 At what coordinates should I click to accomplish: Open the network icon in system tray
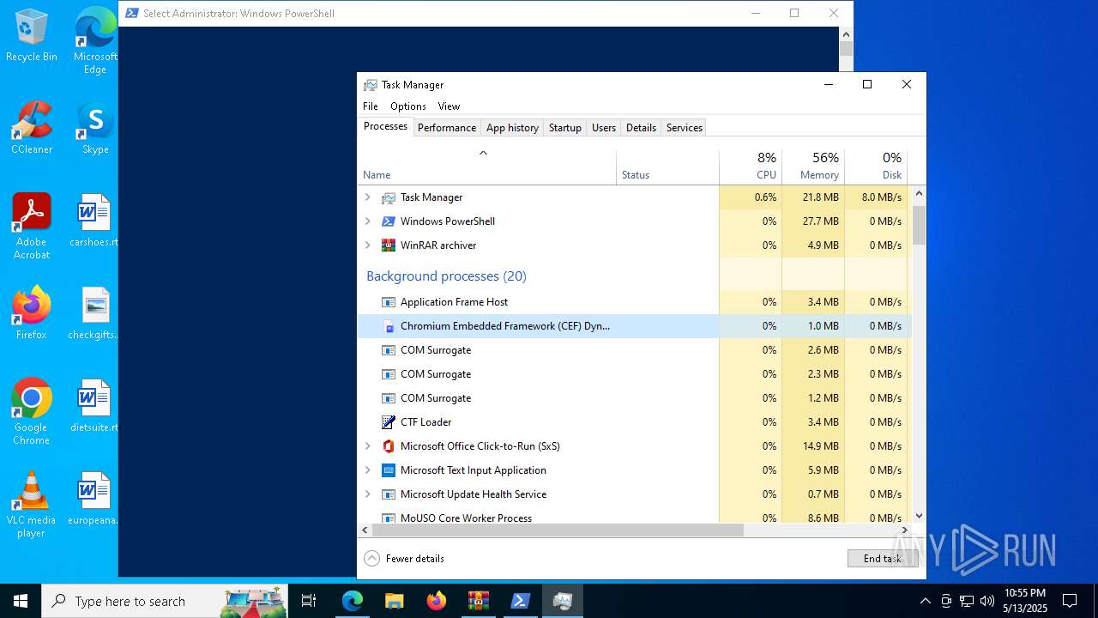(967, 601)
